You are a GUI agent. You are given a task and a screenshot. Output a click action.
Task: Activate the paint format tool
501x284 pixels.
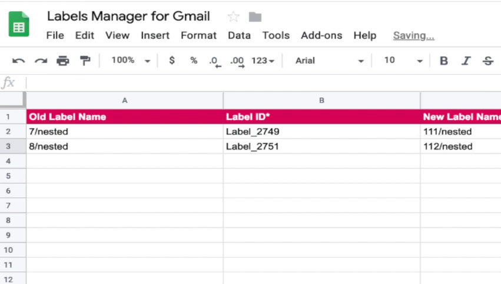pyautogui.click(x=85, y=61)
